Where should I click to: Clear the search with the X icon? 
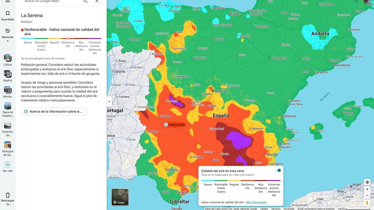[97, 1]
